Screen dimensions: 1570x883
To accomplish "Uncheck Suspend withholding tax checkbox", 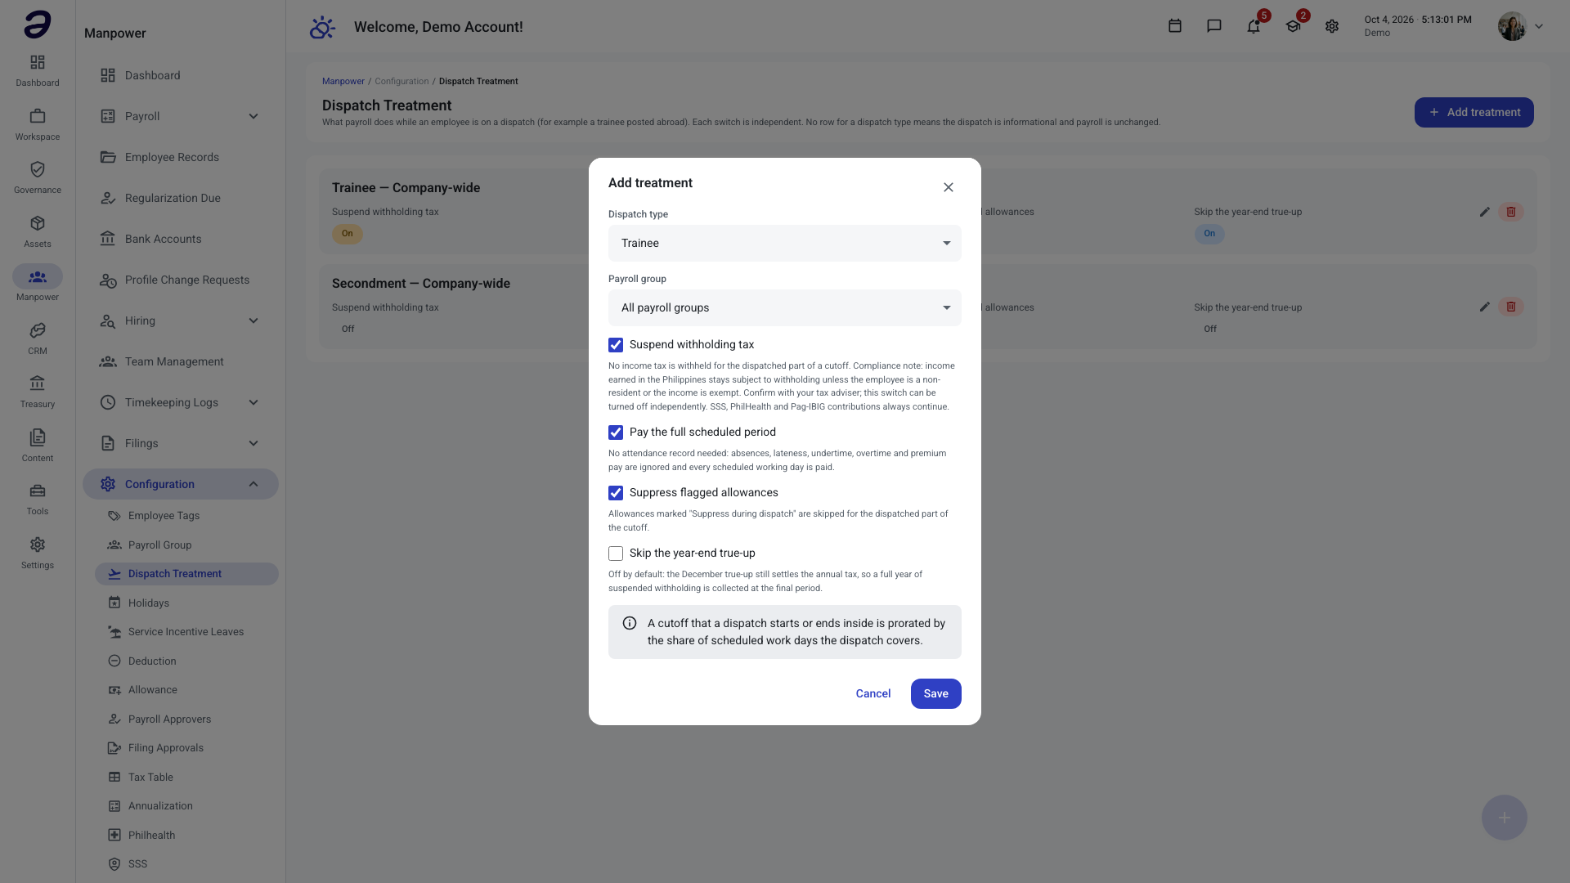I will [x=616, y=345].
